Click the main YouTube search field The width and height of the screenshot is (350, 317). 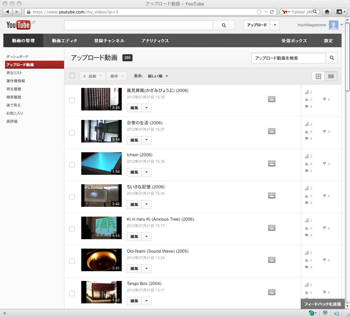click(x=138, y=25)
